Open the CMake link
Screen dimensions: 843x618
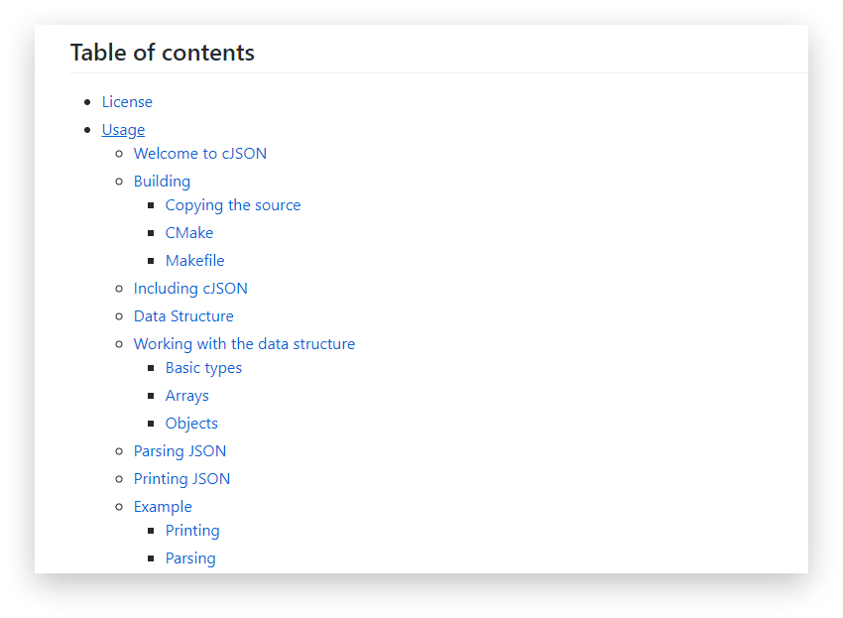tap(189, 233)
